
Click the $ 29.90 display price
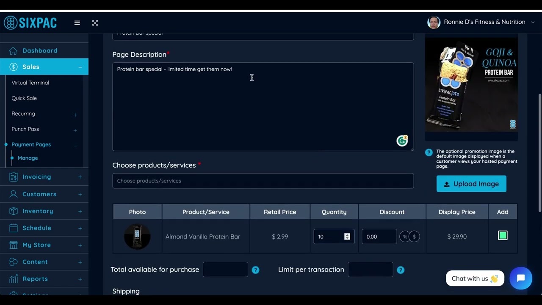point(457,236)
